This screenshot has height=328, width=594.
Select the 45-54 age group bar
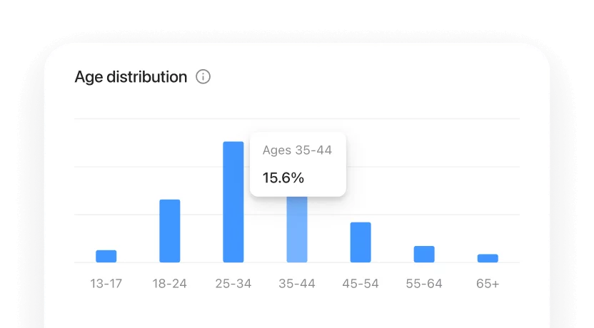(x=361, y=242)
